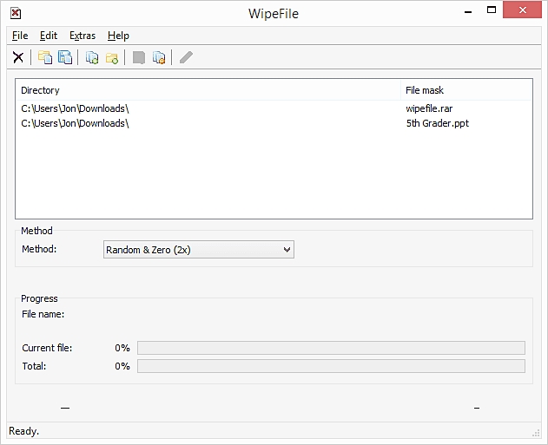This screenshot has width=548, height=445.
Task: Click the add files icon
Action: click(92, 57)
